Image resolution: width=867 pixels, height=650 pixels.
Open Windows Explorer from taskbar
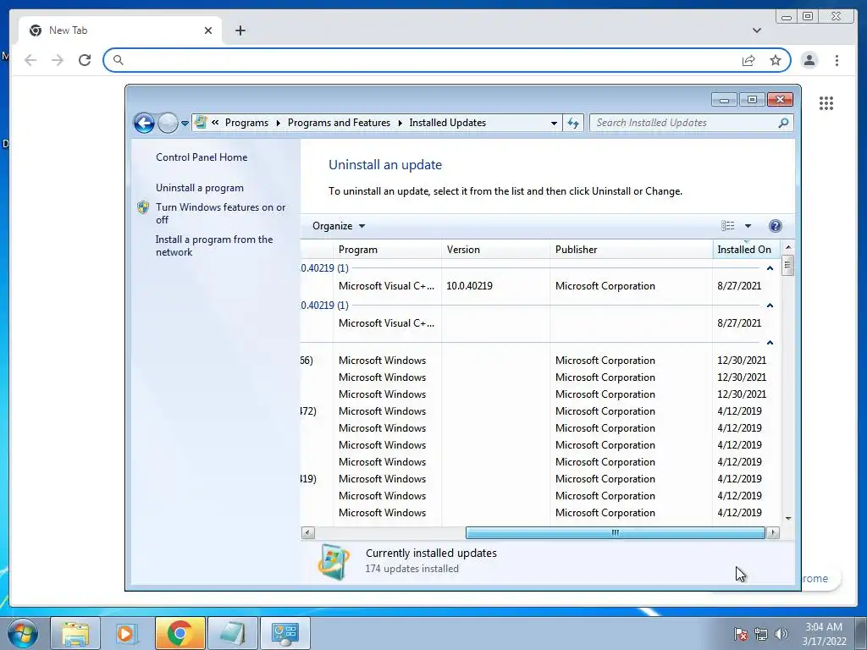coord(75,633)
